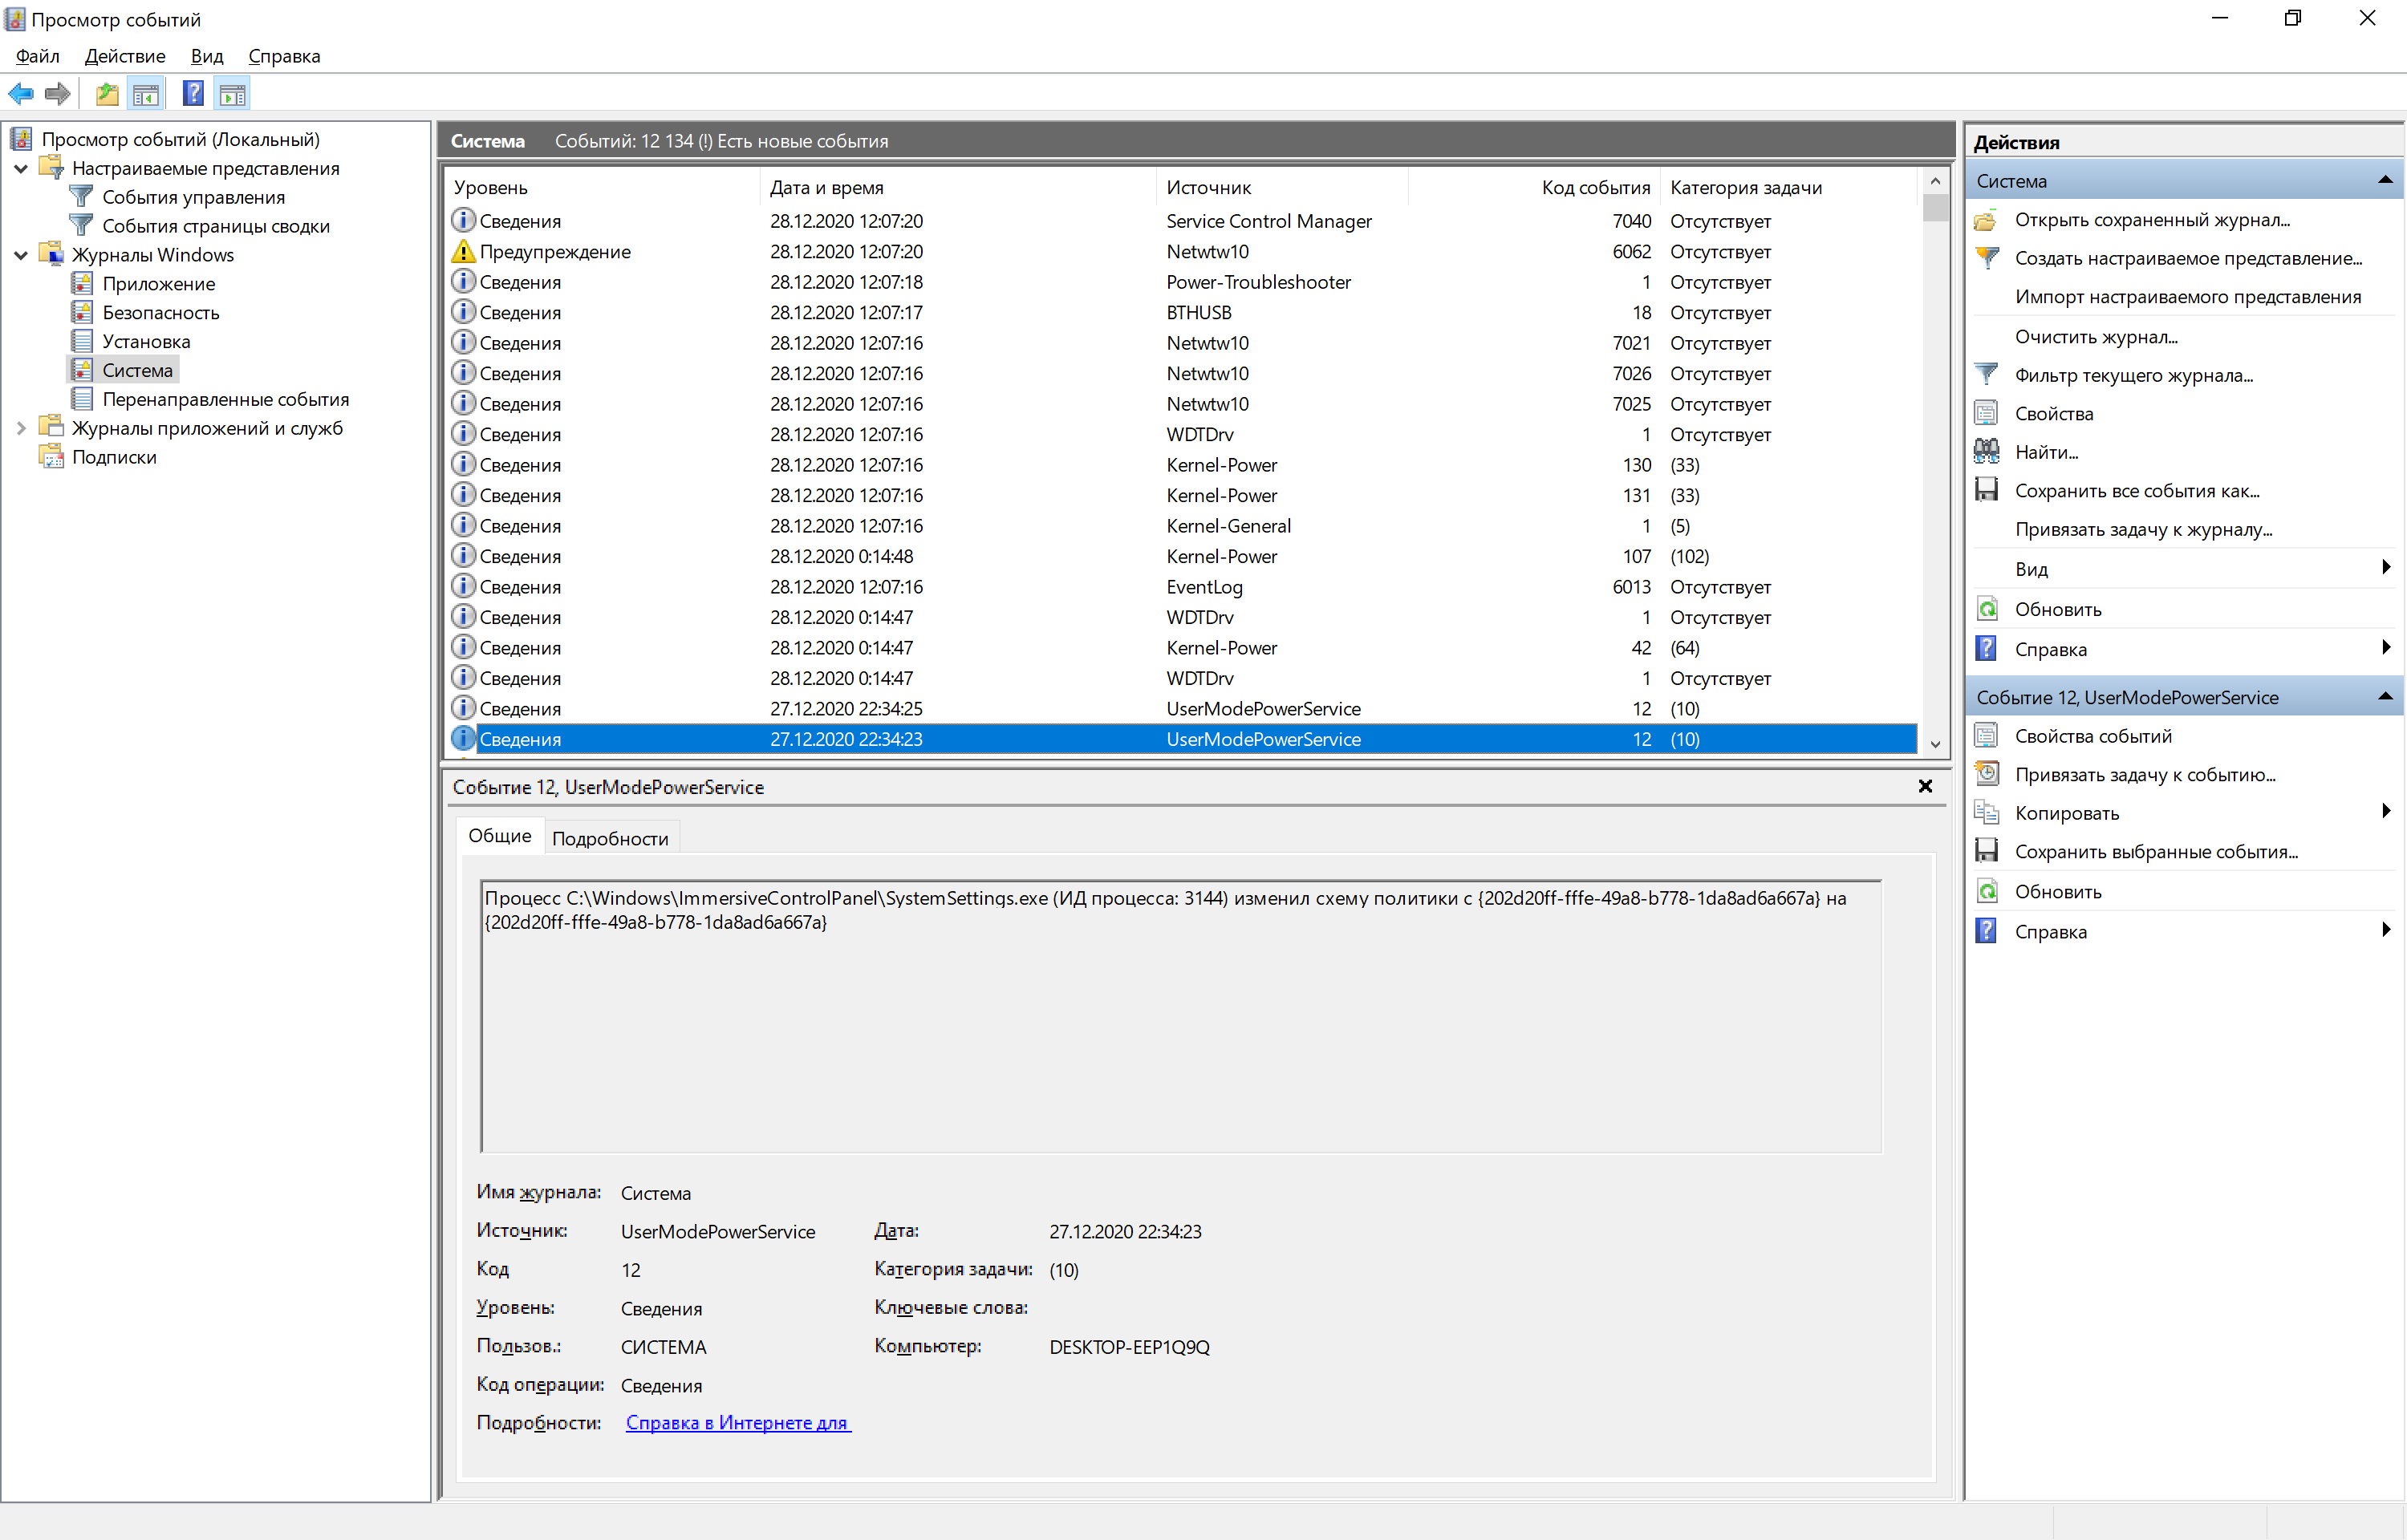Open the Справка в Интернете link
2407x1540 pixels.
coord(738,1422)
